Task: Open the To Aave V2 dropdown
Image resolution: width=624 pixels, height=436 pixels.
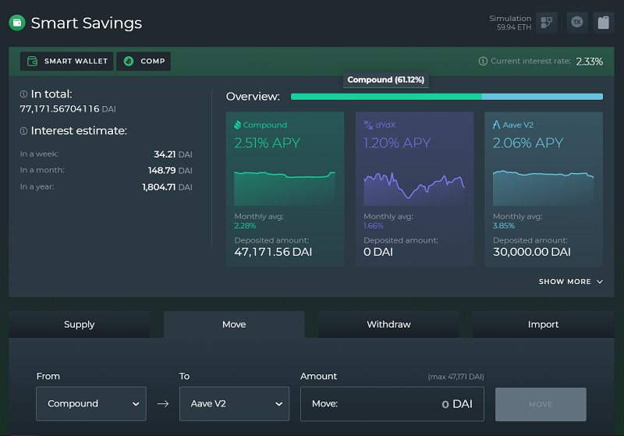Action: [x=235, y=404]
